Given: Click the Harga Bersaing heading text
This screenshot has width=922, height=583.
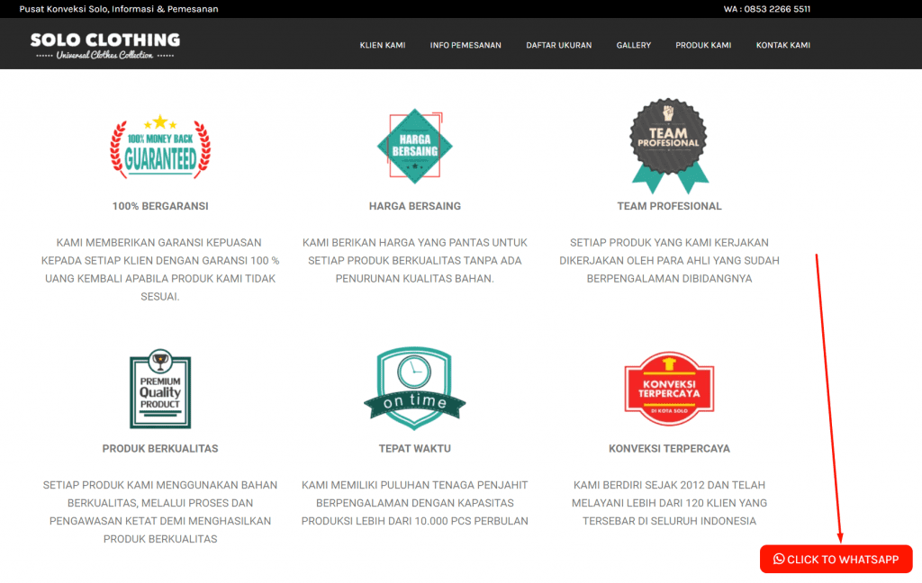Looking at the screenshot, I should 414,206.
